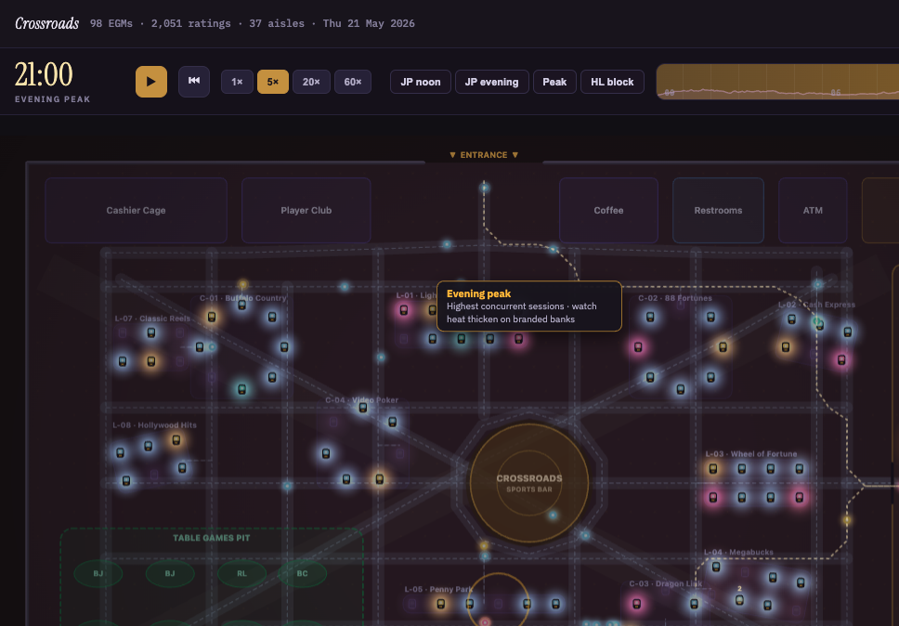Click the L-07 · Classic Reels label
Screen dimensions: 899x626
(x=152, y=319)
